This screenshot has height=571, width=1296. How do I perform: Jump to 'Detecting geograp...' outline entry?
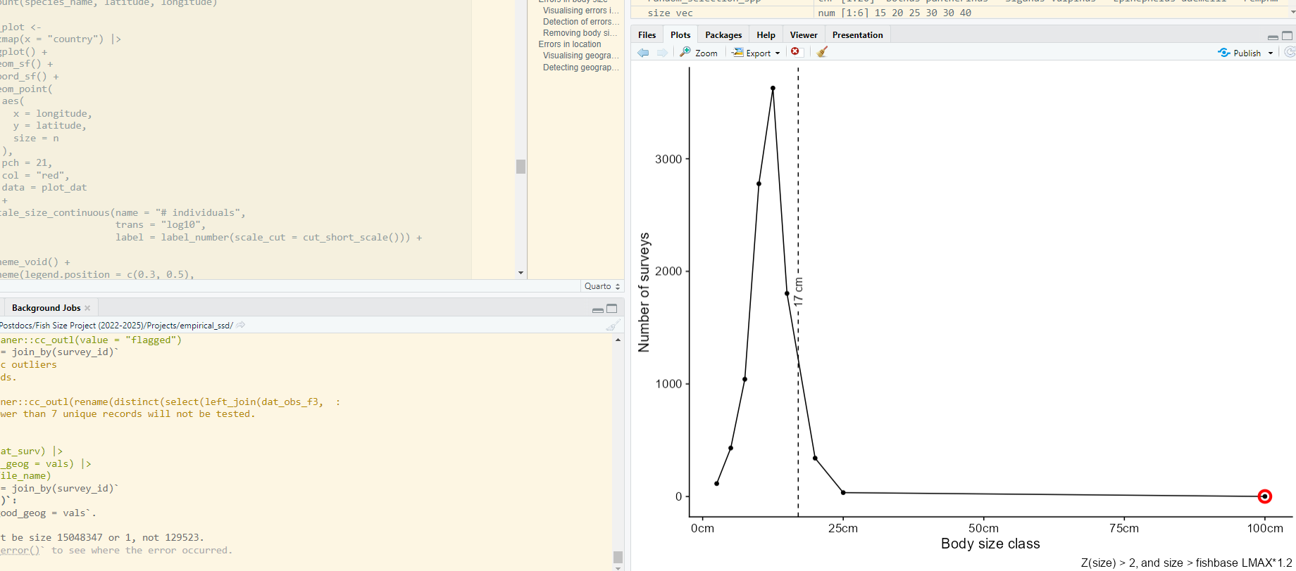580,68
